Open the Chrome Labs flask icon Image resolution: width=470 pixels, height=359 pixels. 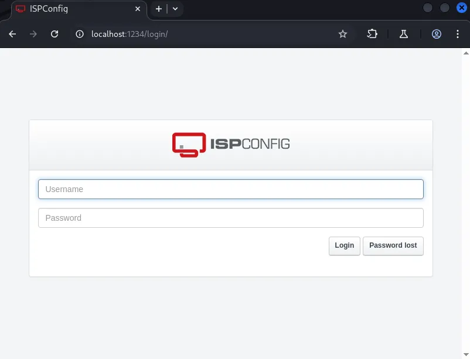click(x=404, y=34)
